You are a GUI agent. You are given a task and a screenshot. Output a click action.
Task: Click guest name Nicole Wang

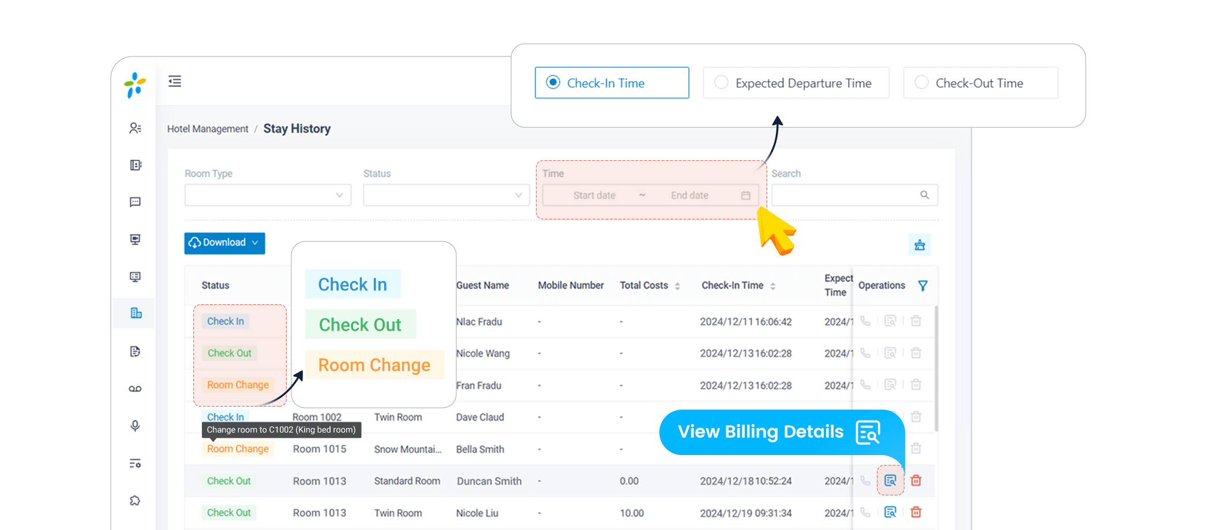tap(483, 354)
